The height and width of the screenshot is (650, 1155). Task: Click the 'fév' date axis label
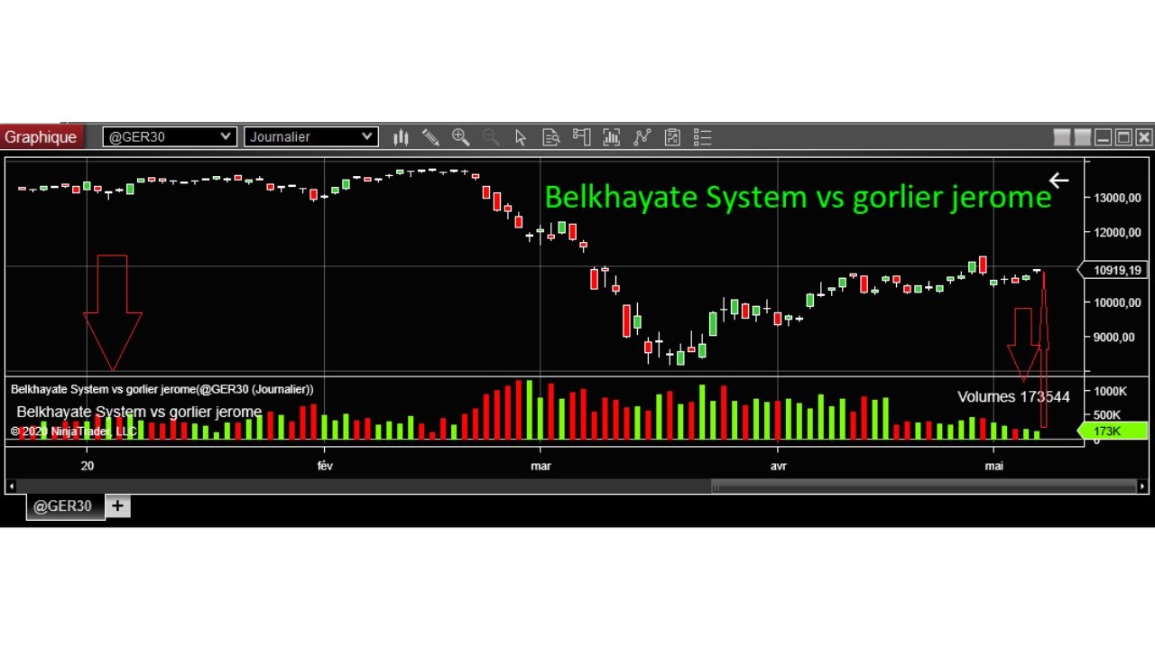(325, 466)
